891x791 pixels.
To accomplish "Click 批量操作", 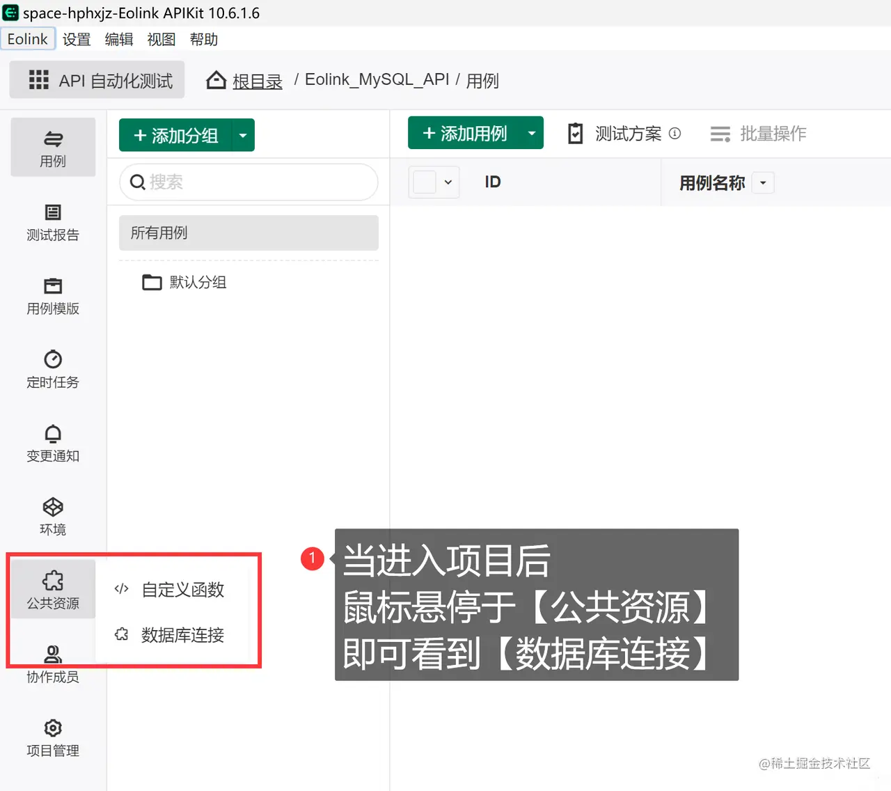I will pos(773,134).
